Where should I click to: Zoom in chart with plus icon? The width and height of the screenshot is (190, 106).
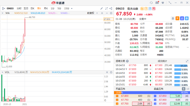[102, 13]
